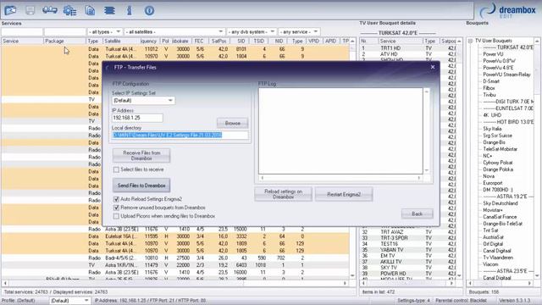Uncheck Auto Reload Settings Enigma2

click(116, 199)
